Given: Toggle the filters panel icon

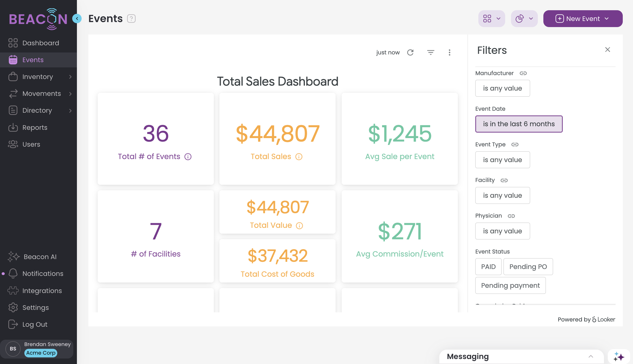Looking at the screenshot, I should tap(430, 52).
